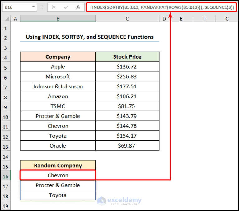239x211 pixels.
Task: Select the 'Amazon' cell
Action: click(58, 96)
